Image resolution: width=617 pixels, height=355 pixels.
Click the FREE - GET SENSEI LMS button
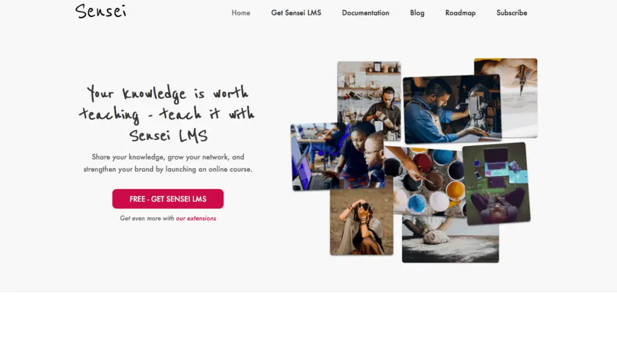click(168, 199)
